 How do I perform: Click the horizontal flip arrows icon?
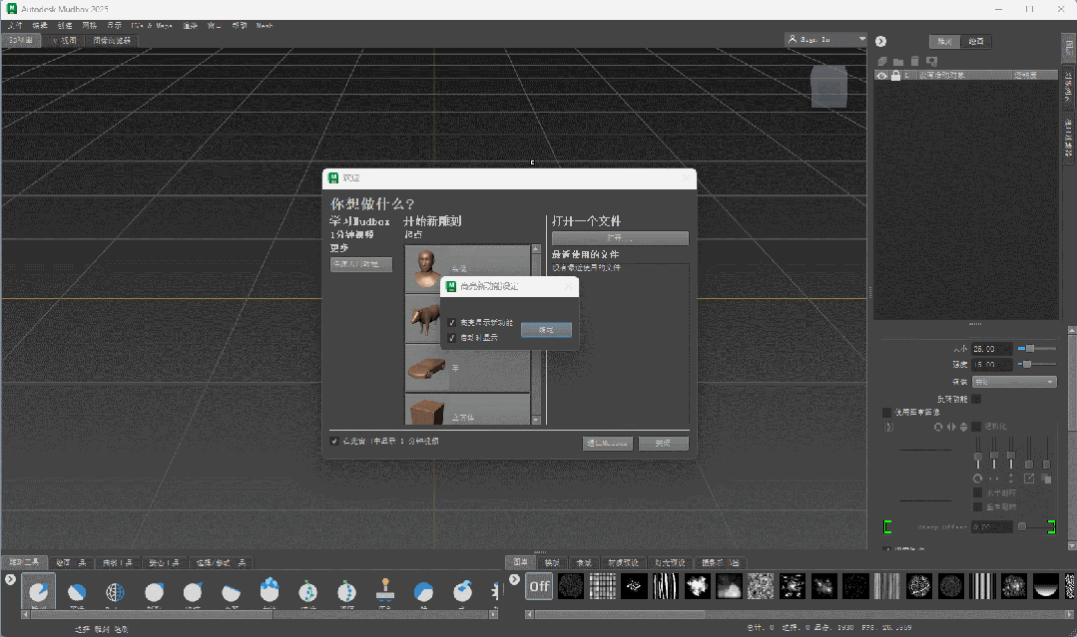(951, 427)
